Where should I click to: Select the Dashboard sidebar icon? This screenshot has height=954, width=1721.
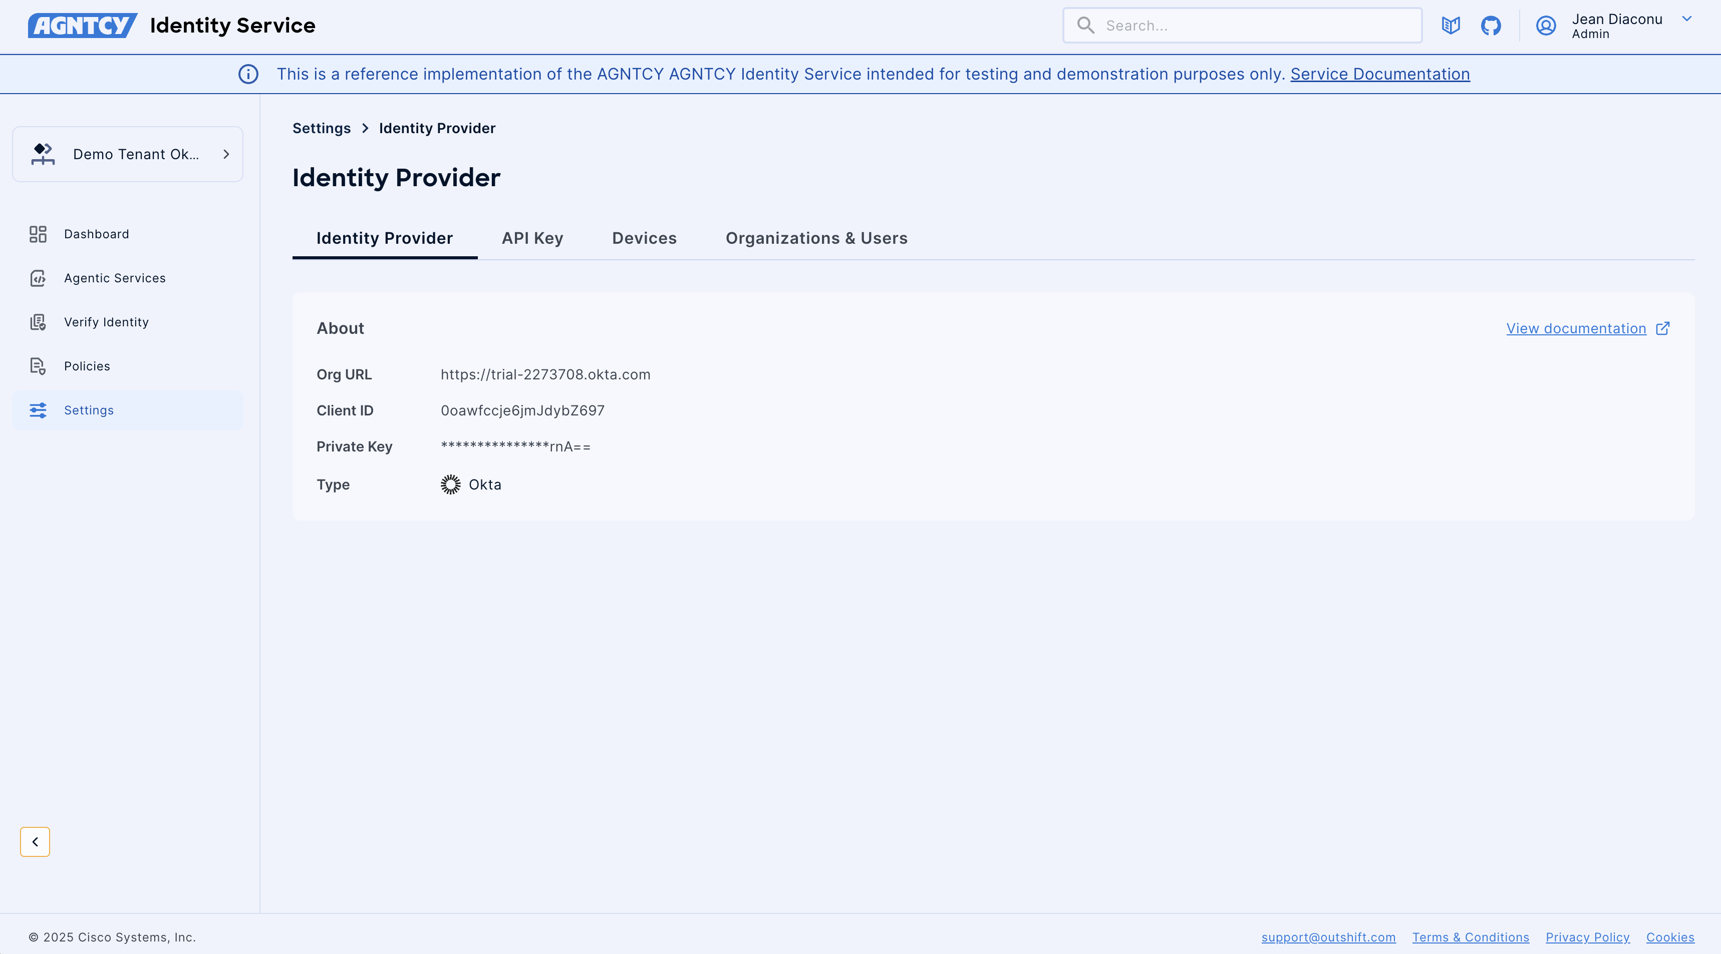[x=38, y=234]
